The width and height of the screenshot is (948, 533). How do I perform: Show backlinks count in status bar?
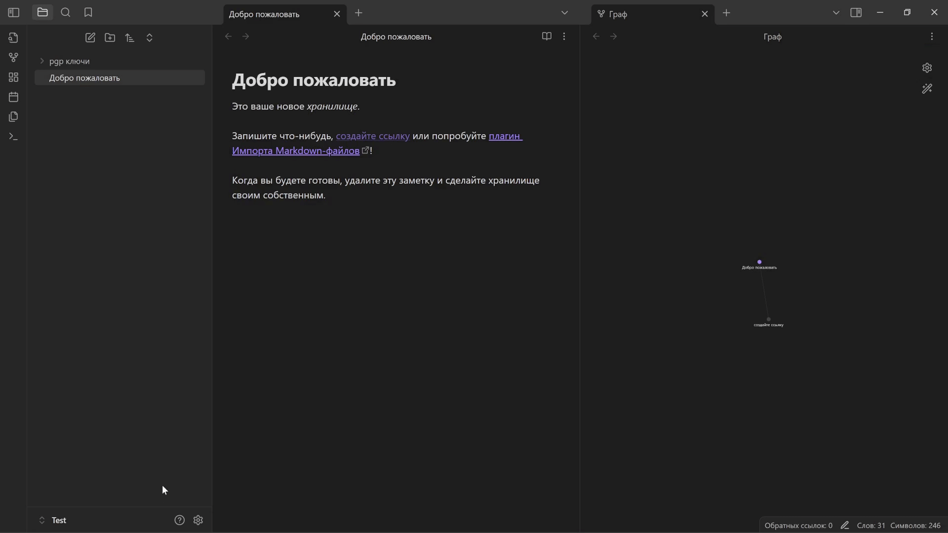point(798,526)
